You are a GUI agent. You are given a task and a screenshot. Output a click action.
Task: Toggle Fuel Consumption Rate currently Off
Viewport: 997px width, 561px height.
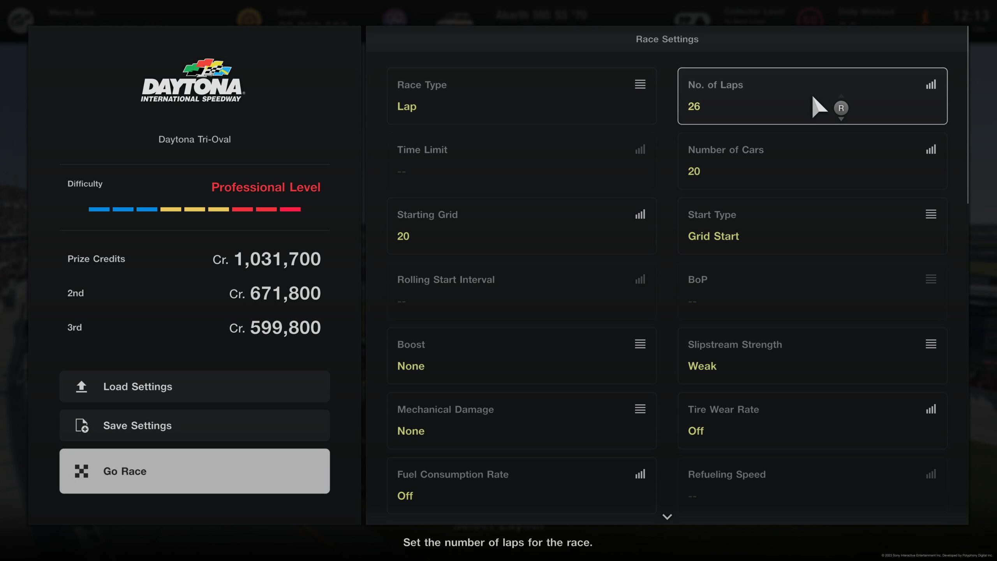click(521, 485)
